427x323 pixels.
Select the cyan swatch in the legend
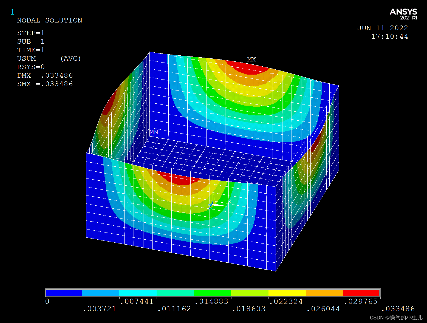138,293
